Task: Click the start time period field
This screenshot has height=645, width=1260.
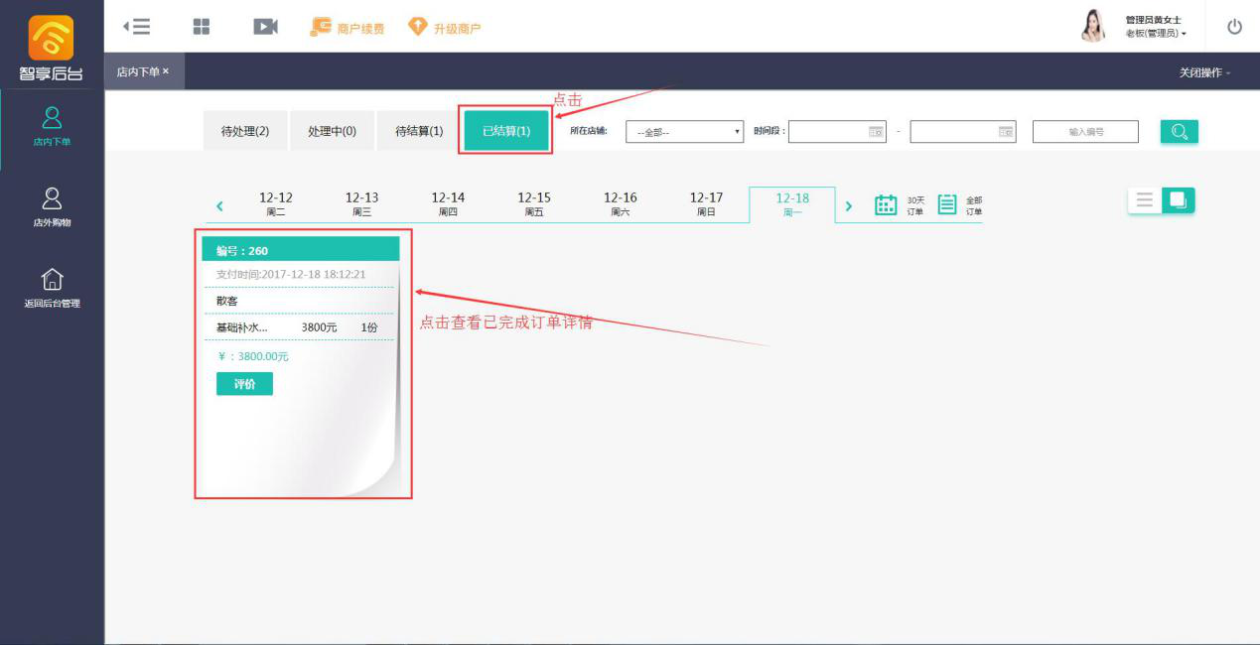Action: click(837, 131)
